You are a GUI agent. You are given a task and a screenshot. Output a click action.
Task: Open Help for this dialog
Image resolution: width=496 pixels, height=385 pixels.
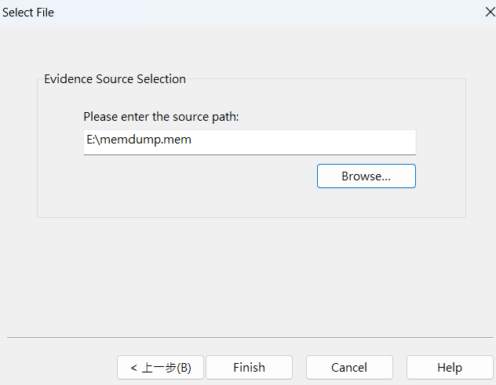click(449, 367)
